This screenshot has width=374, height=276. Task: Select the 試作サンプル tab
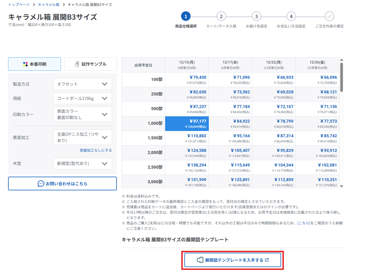pyautogui.click(x=91, y=64)
